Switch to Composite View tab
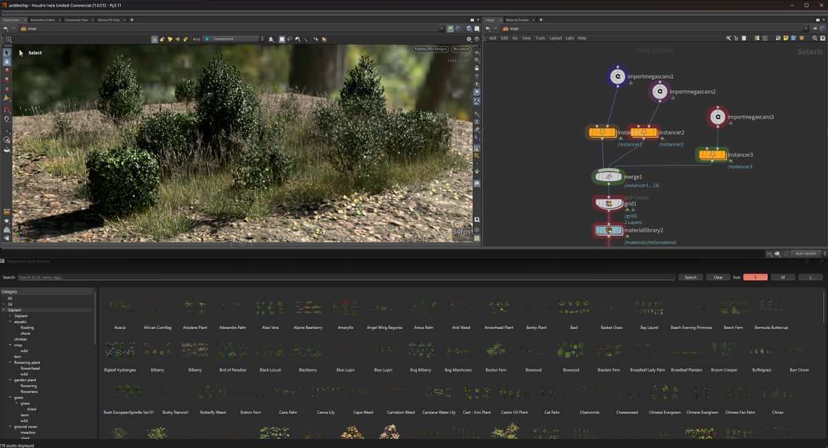828x448 pixels. 77,20
